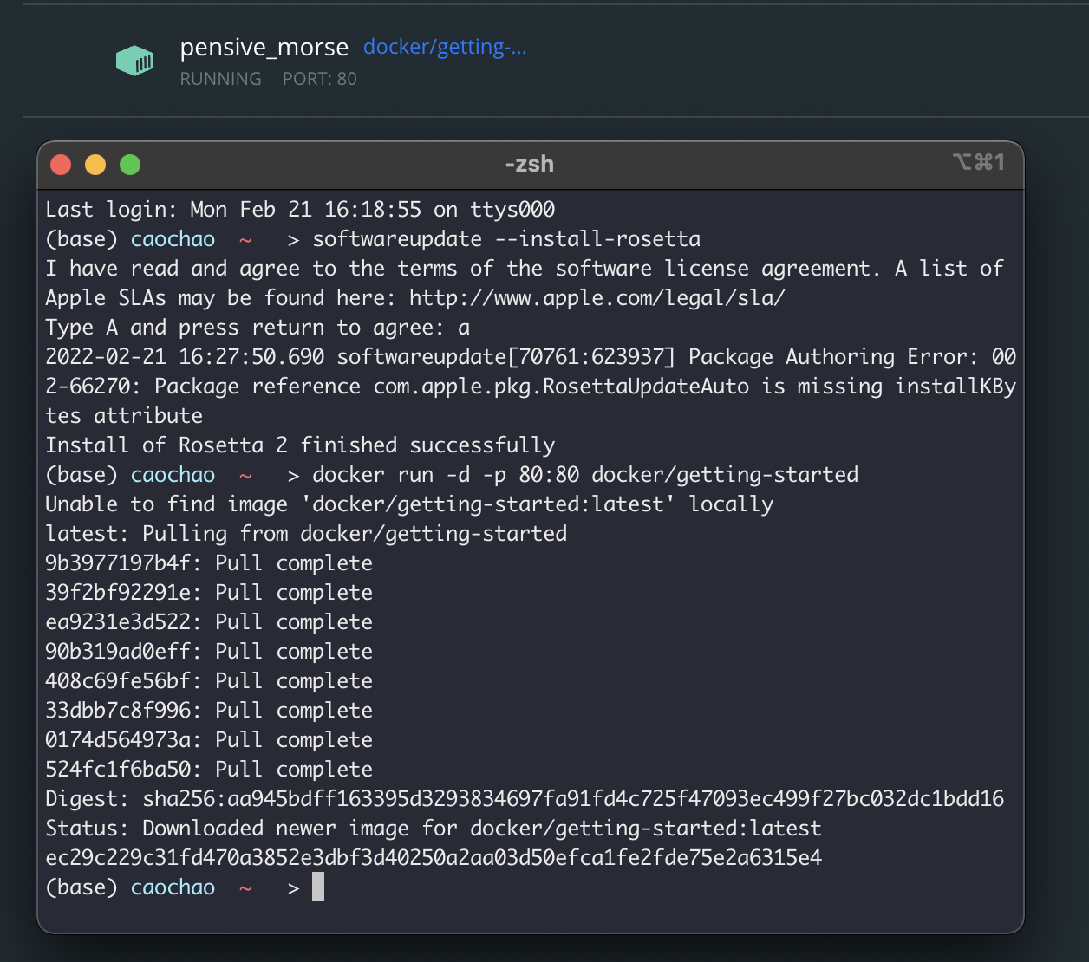Screen dimensions: 1089x962
Task: Open the pensive_morse container name
Action: [x=264, y=48]
